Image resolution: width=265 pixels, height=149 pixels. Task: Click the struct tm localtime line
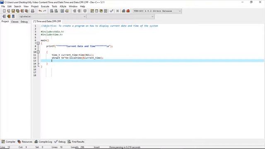(77, 58)
